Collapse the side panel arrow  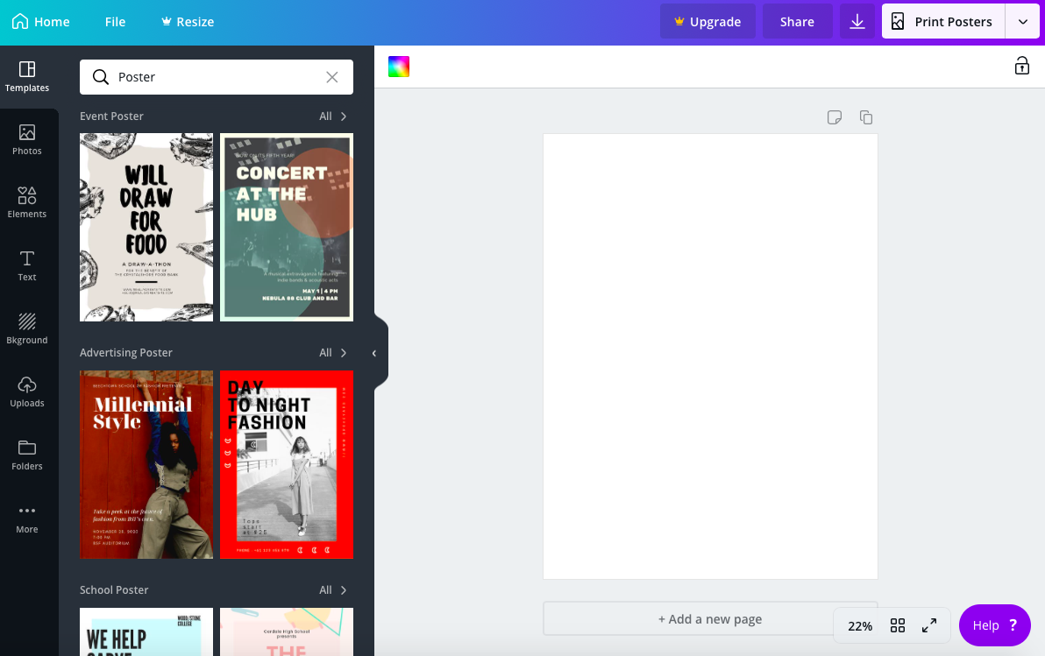click(x=374, y=353)
